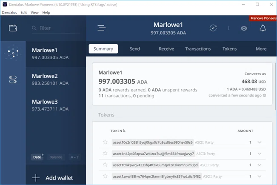This screenshot has width=277, height=185.
Task: Switch to the Tokens tab
Action: [x=229, y=49]
